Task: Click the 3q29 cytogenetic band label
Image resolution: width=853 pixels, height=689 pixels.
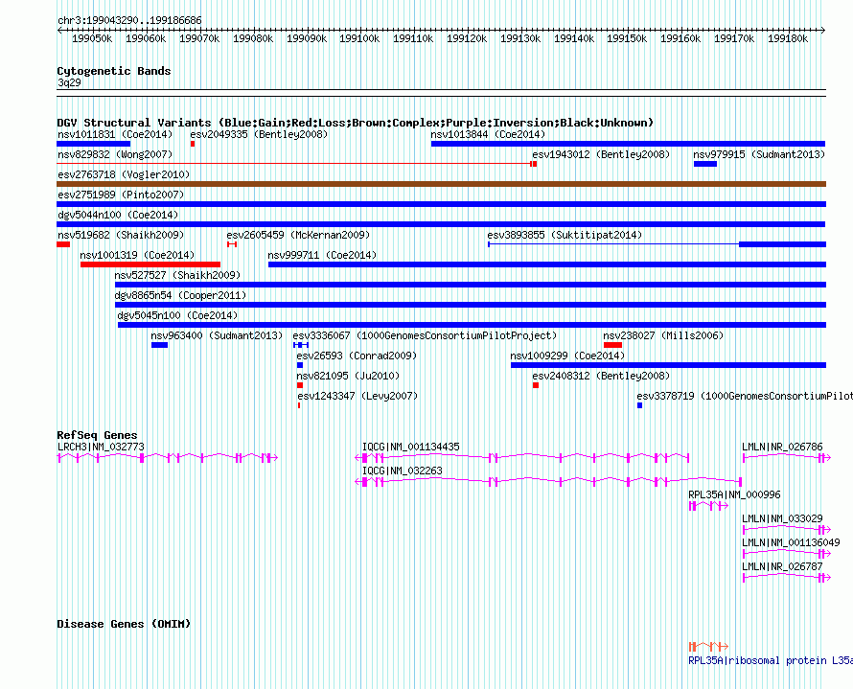Action: (69, 82)
